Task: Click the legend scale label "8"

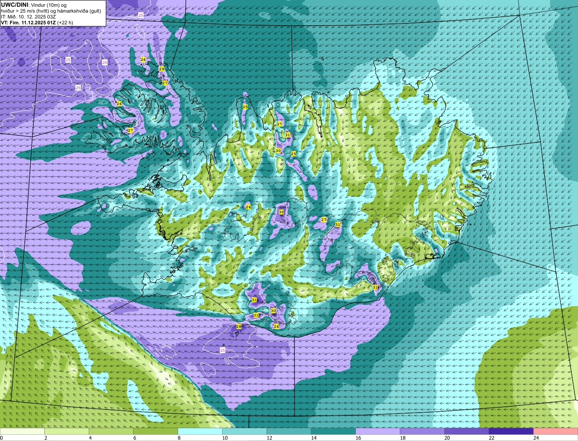Action: (179, 438)
